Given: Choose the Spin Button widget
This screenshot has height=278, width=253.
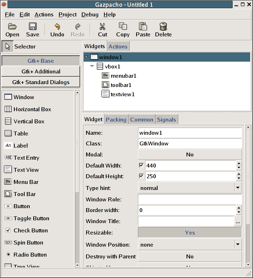Looking at the screenshot, I should pos(24,243).
